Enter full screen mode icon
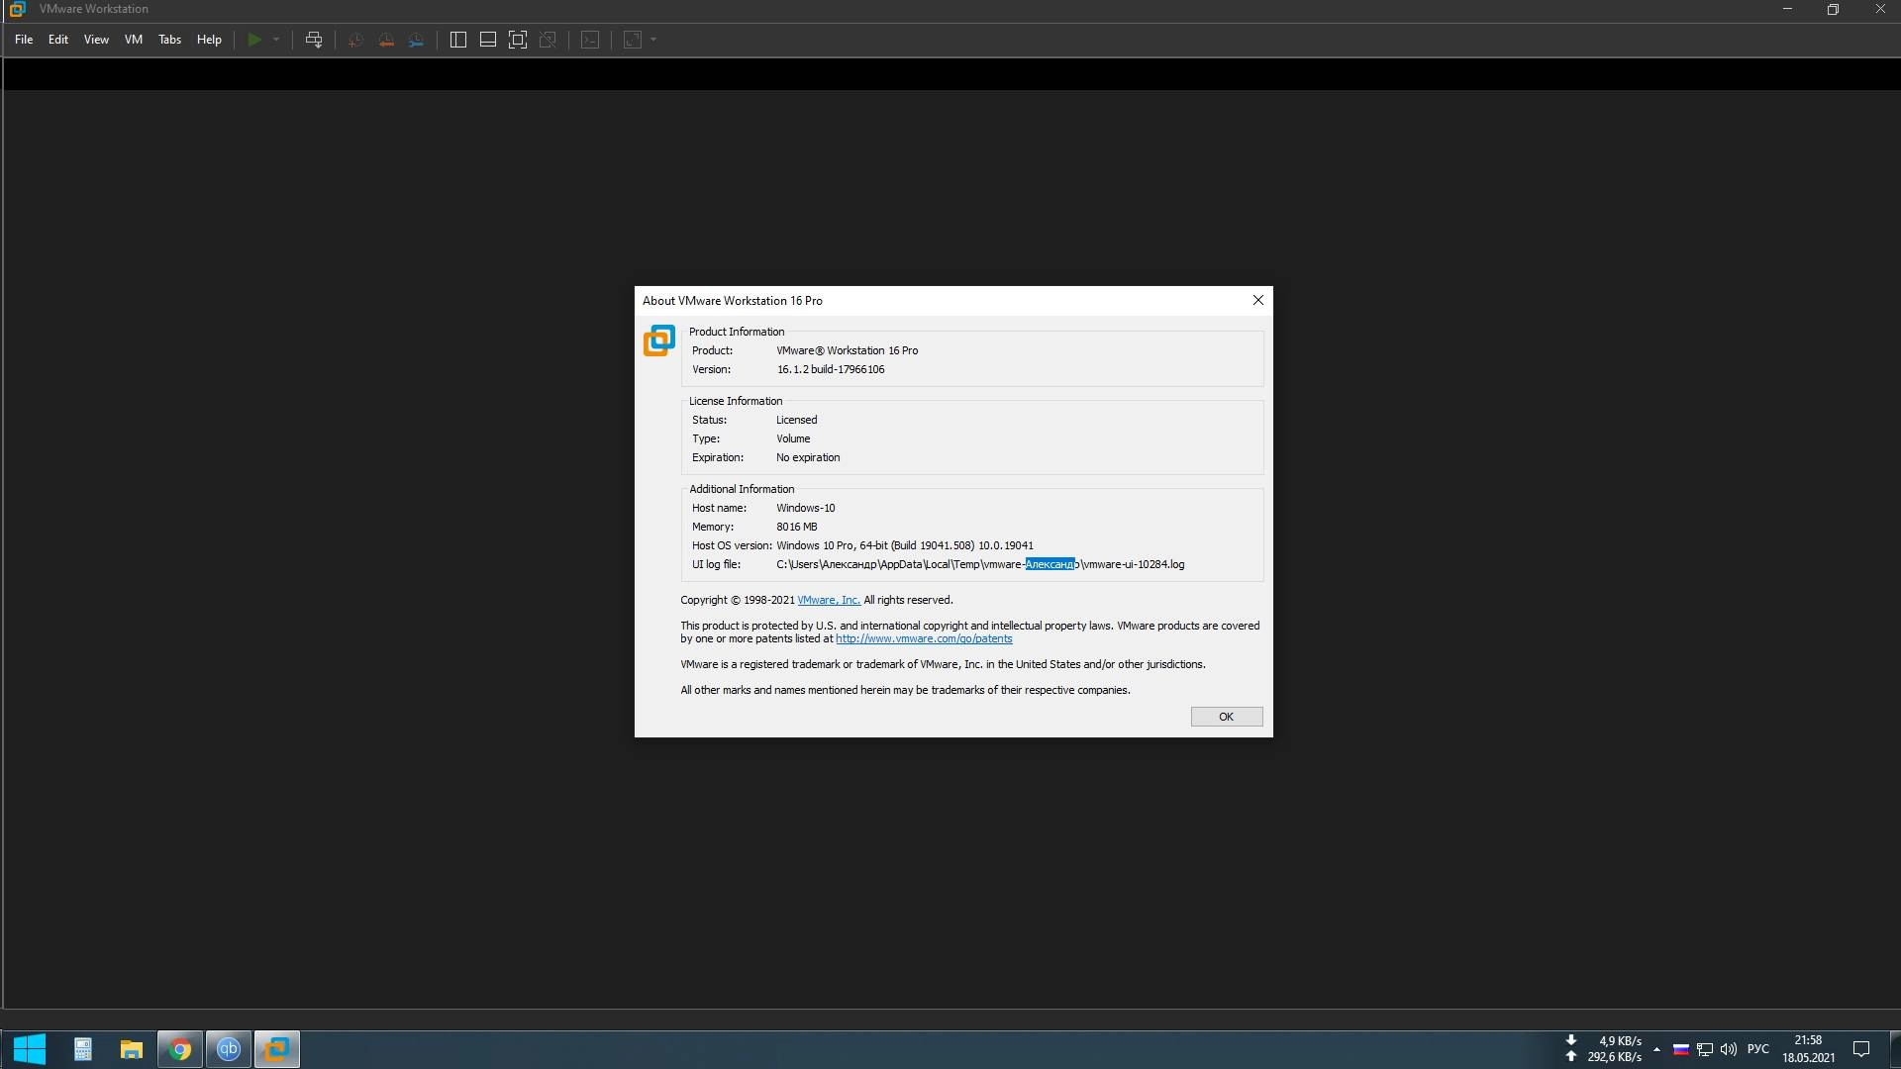The image size is (1901, 1069). 518,40
